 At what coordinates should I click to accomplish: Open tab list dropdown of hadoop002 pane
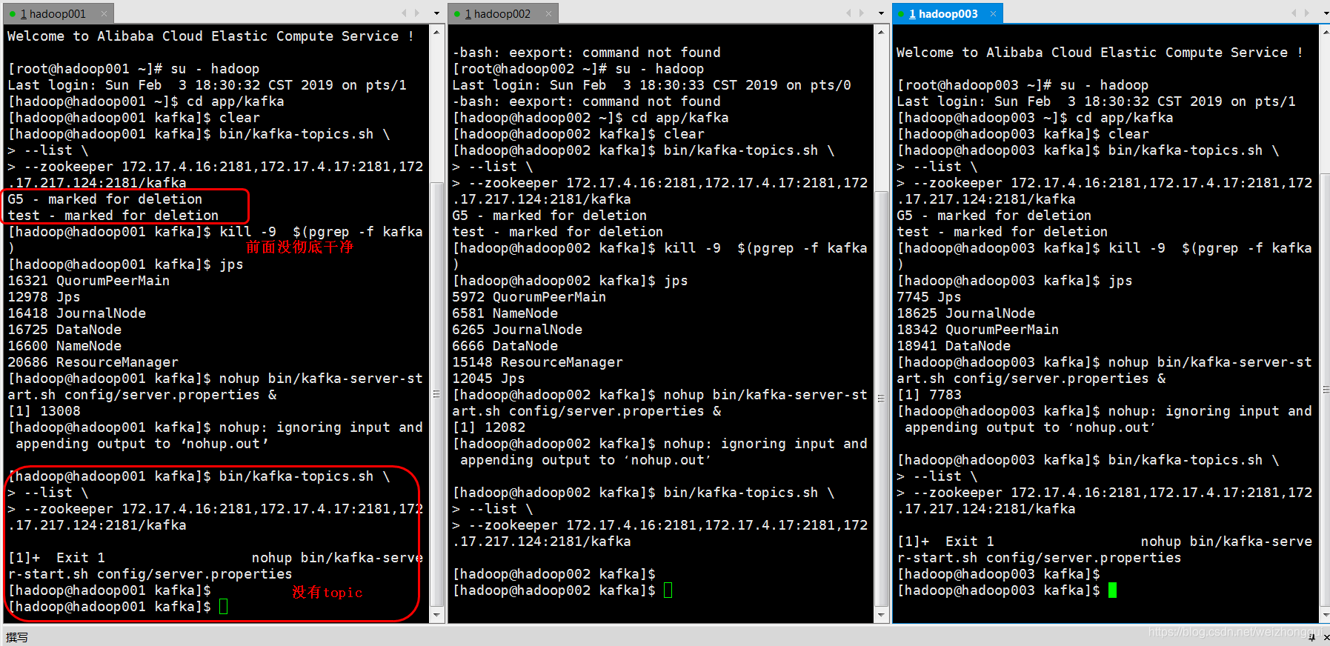881,13
